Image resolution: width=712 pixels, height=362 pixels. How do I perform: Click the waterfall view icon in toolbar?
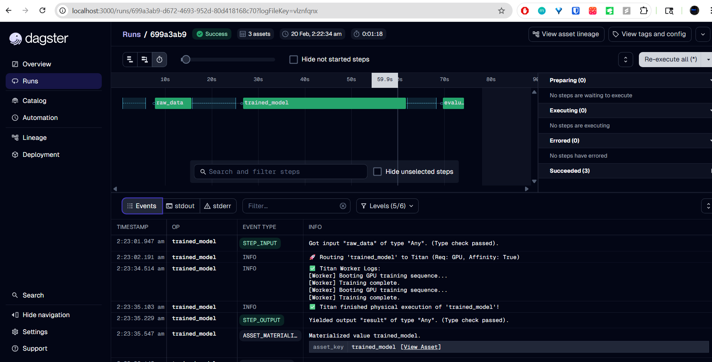point(144,60)
